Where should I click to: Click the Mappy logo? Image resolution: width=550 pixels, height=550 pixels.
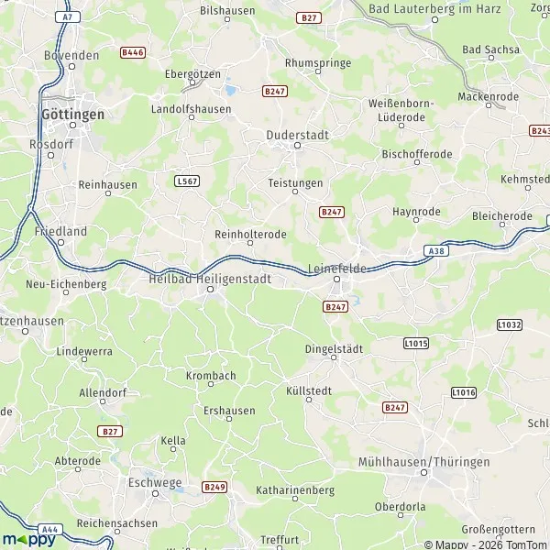click(28, 540)
